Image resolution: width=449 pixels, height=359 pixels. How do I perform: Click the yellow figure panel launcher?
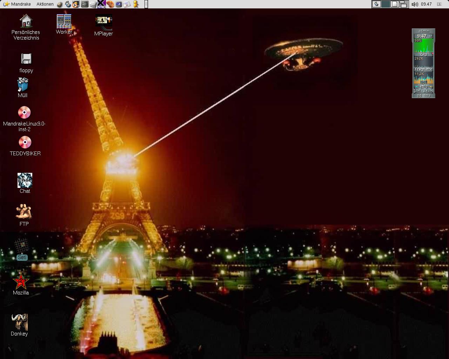click(136, 4)
